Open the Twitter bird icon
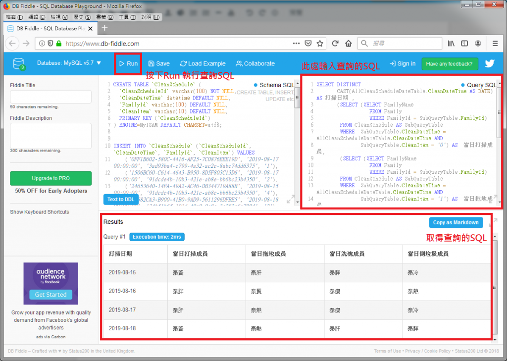The width and height of the screenshot is (507, 361). (x=490, y=63)
